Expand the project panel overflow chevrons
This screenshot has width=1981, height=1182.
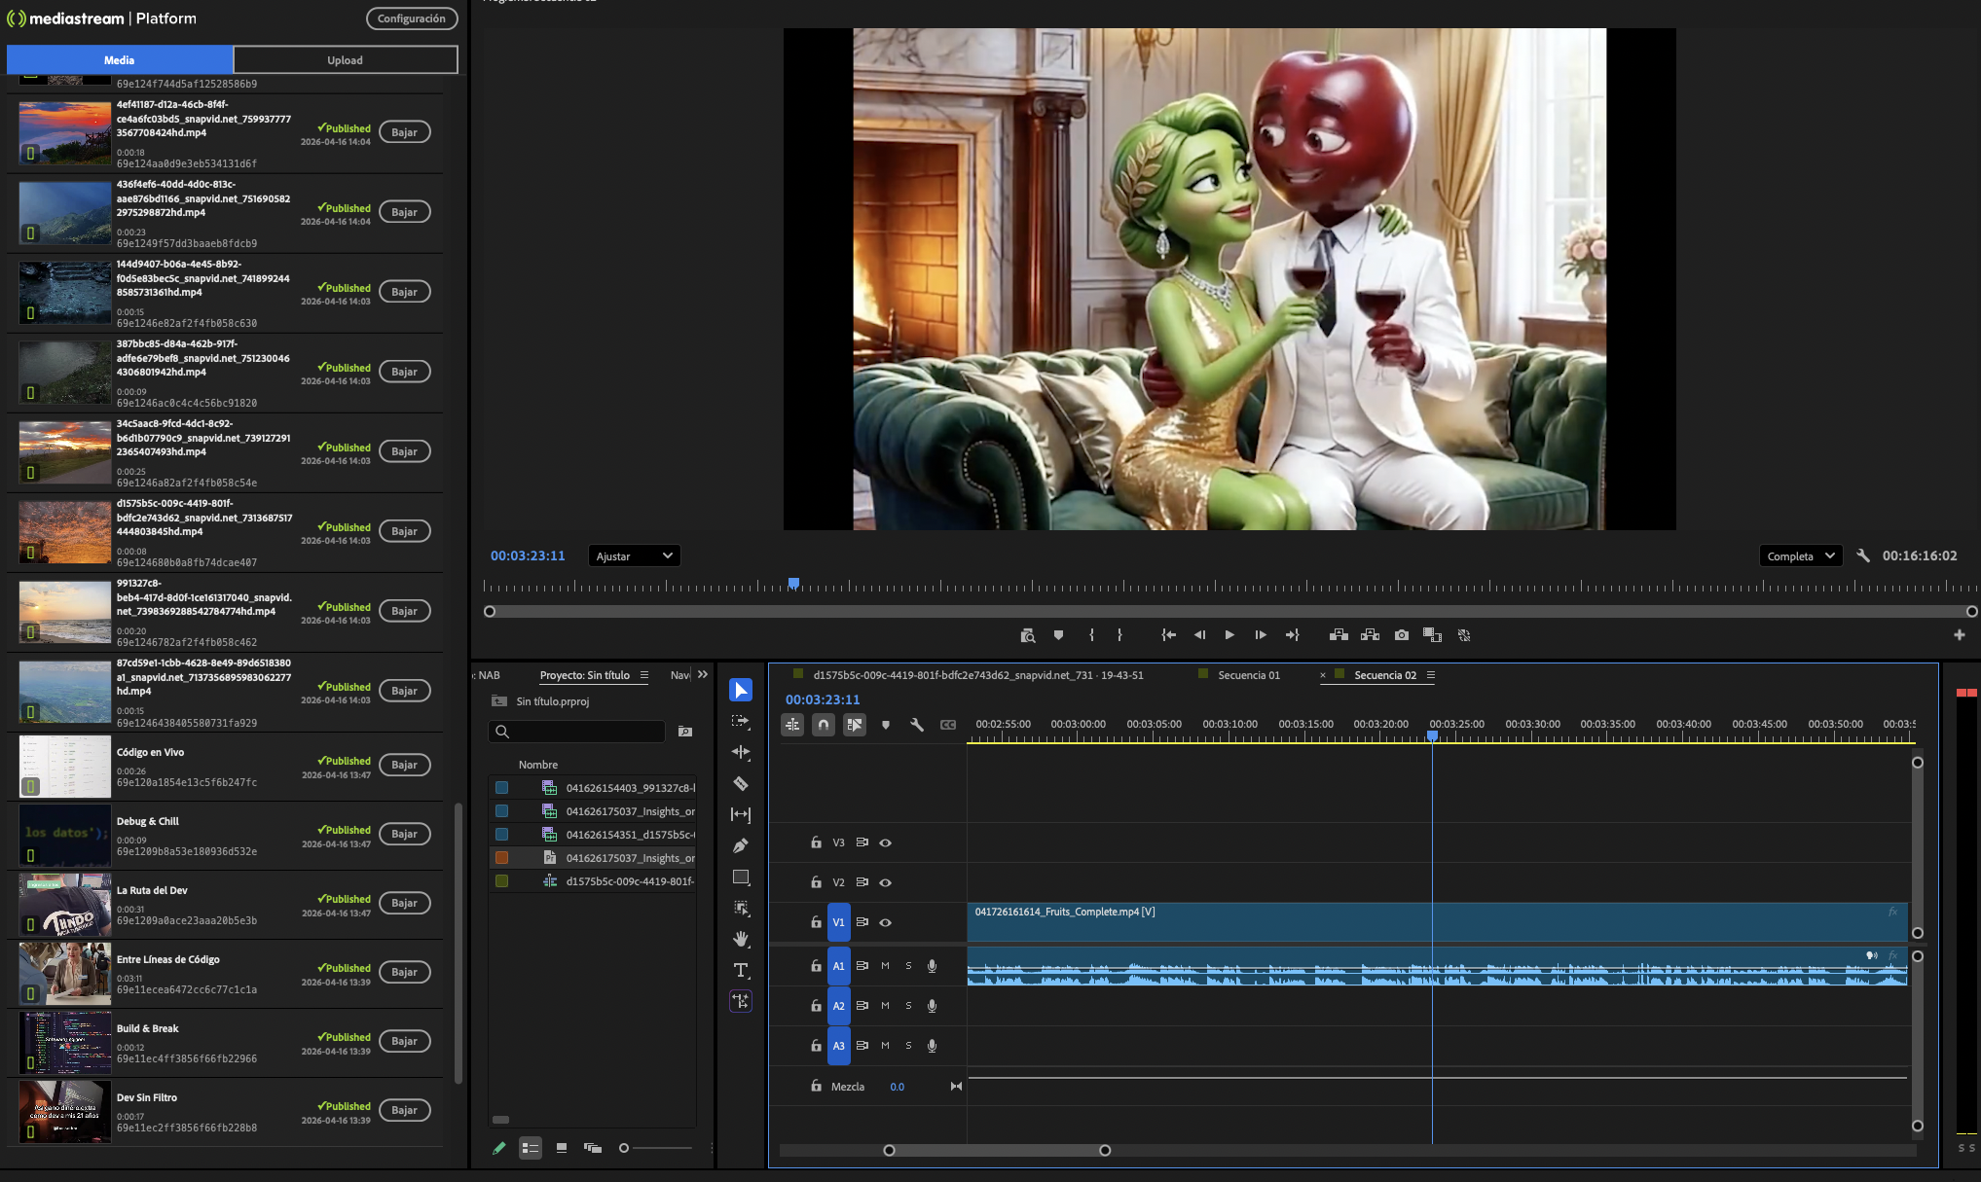point(703,674)
